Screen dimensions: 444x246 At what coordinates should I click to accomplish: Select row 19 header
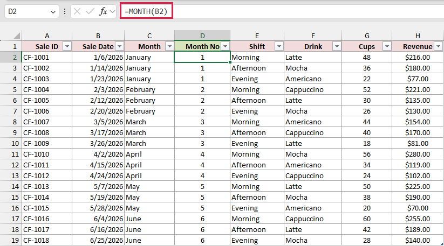click(11, 241)
